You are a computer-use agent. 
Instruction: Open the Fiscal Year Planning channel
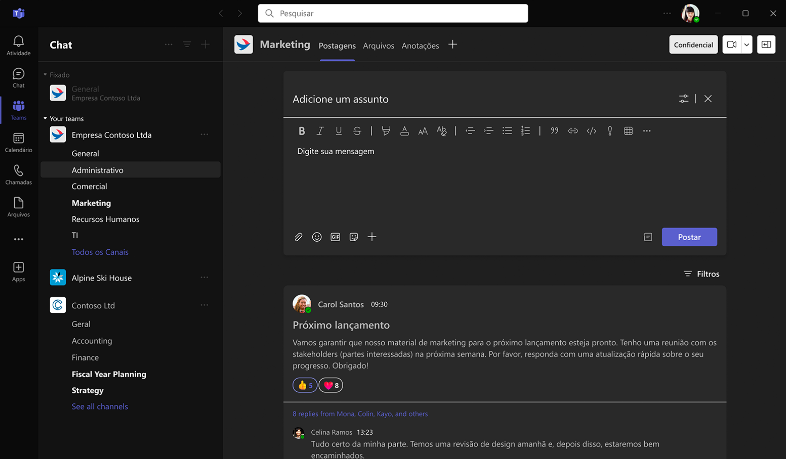pos(109,374)
